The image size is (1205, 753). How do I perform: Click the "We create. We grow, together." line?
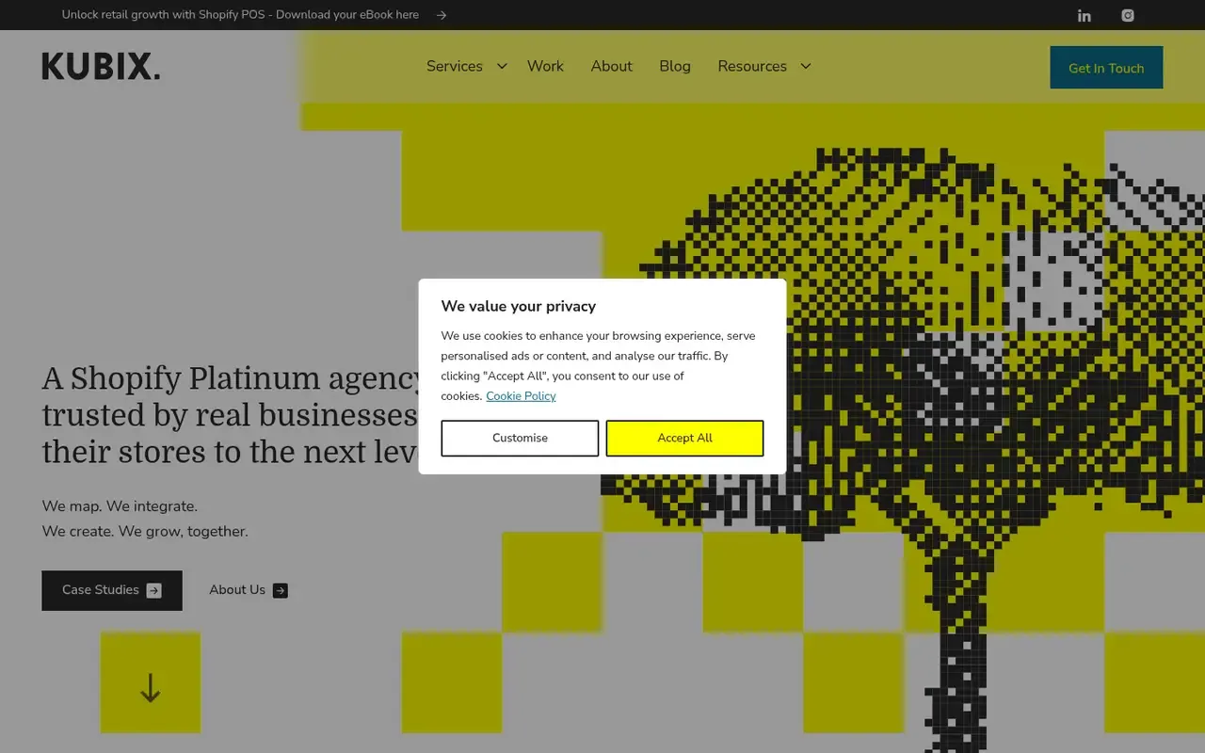(145, 531)
